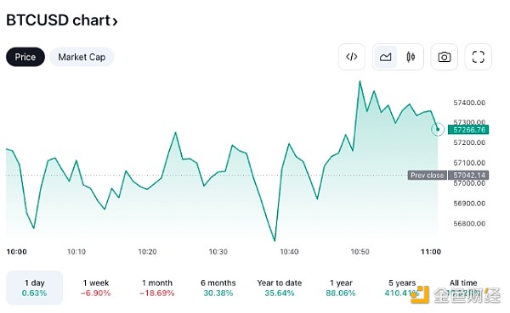The width and height of the screenshot is (510, 313).
Task: Open the BTCUSD chart heading arrow
Action: coord(115,21)
